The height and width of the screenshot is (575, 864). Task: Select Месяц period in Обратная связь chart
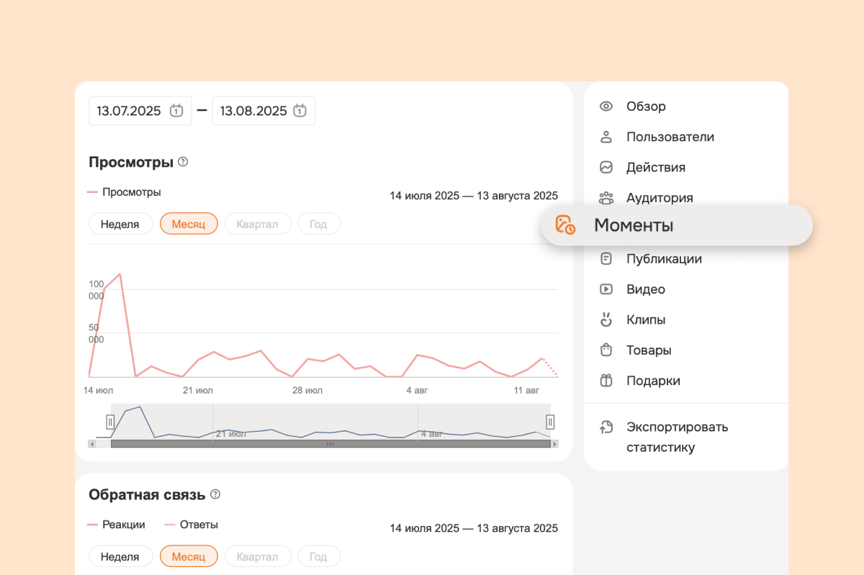(189, 556)
